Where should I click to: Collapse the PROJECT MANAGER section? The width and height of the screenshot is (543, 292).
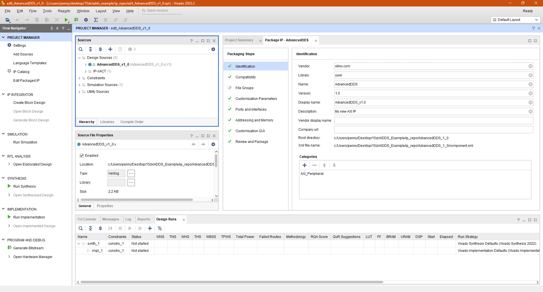click(x=3, y=37)
